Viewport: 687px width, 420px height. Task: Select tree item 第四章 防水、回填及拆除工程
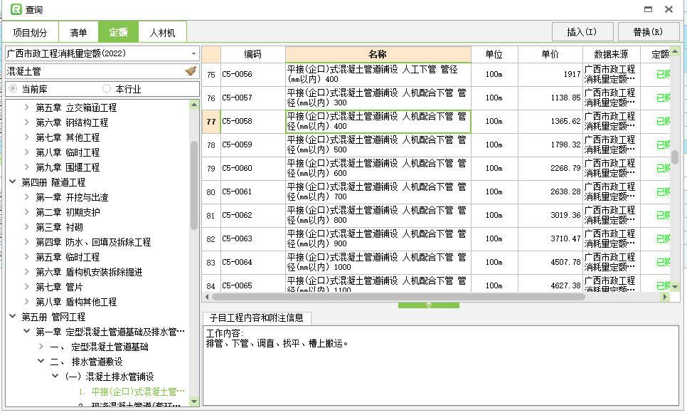[x=93, y=242]
